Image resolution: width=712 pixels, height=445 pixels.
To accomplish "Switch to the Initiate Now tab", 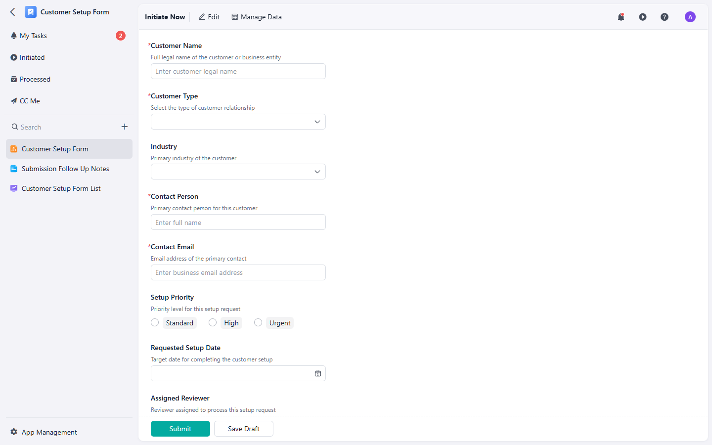I will (165, 17).
